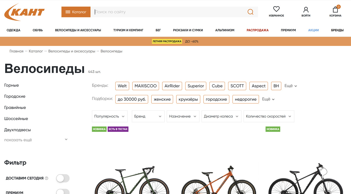The width and height of the screenshot is (351, 194).
Task: Open Бренды menu
Action: [x=337, y=30]
